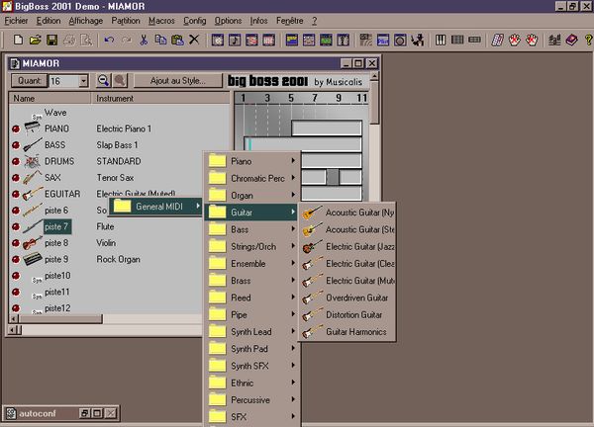
Task: Choose Acoustic Guitar (Nylon) entry
Action: click(347, 213)
